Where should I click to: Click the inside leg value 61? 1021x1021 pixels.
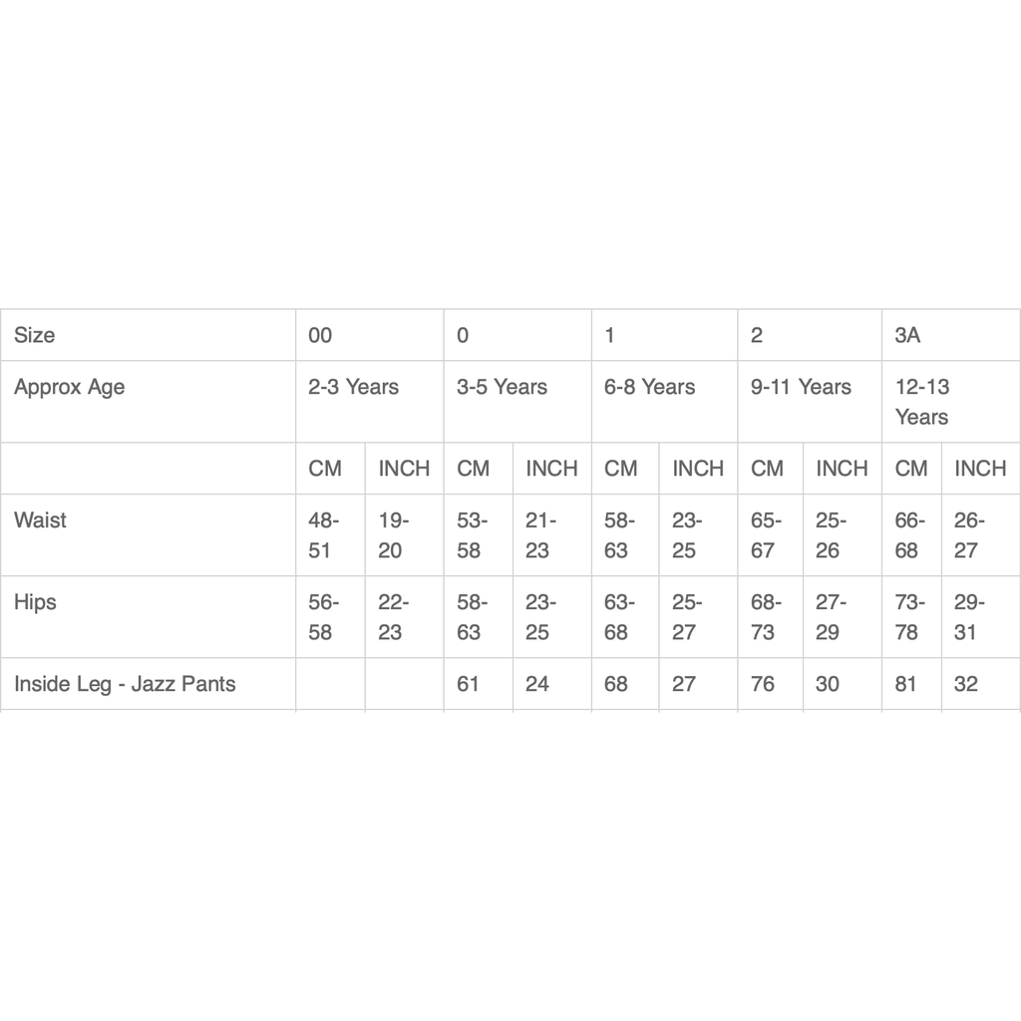(469, 684)
